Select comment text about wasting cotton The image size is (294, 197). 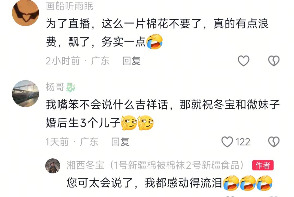[157, 33]
